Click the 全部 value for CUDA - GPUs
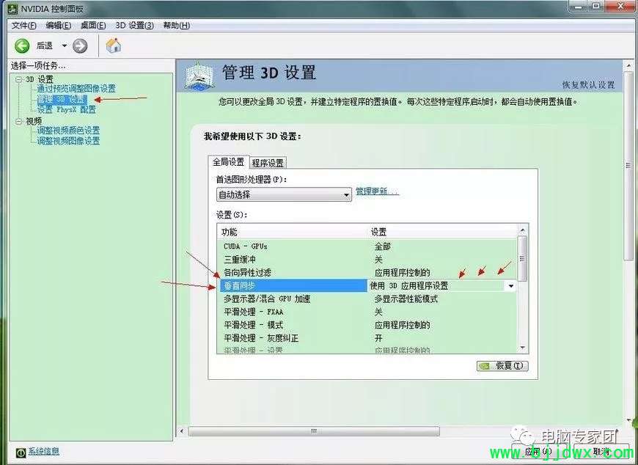638x465 pixels. click(x=383, y=246)
